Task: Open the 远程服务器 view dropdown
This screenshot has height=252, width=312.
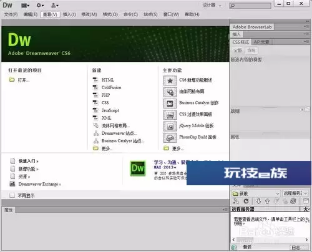Action: click(295, 193)
